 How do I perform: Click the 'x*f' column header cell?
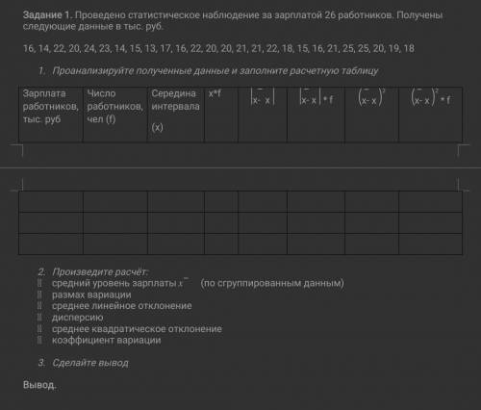(221, 115)
